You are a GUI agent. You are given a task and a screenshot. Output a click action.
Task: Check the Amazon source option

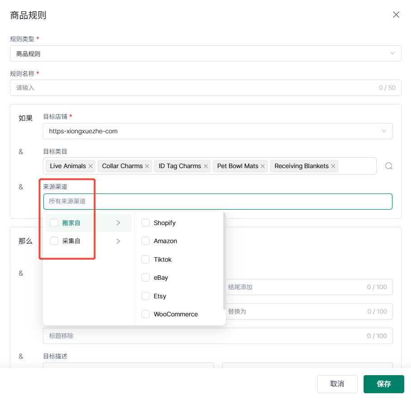coord(145,241)
